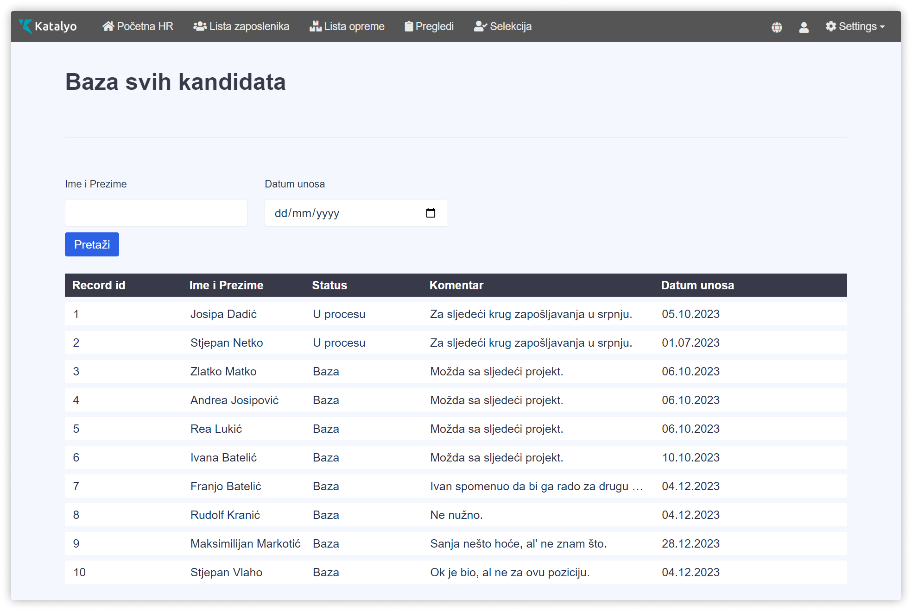This screenshot has width=912, height=611.
Task: Click the Status column header
Action: coord(329,285)
